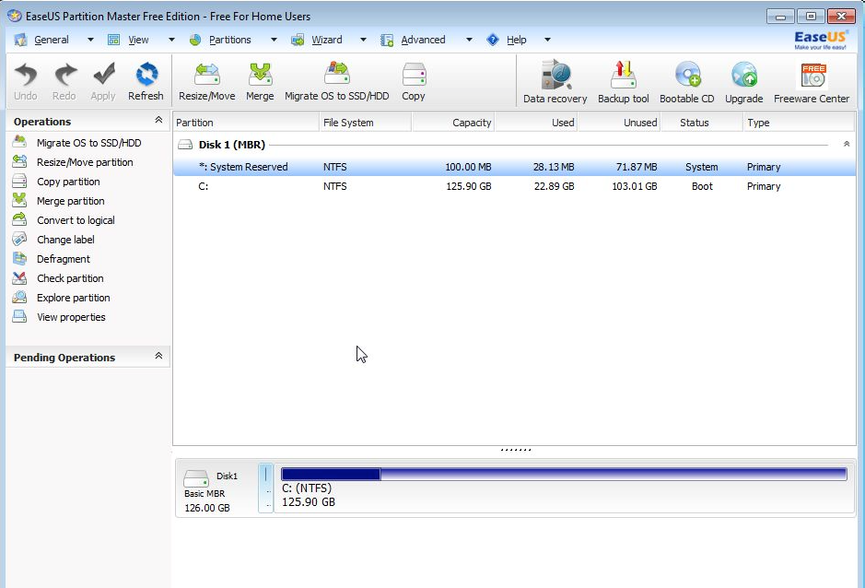
Task: Run Defragment from Operations panel
Action: tap(52, 258)
